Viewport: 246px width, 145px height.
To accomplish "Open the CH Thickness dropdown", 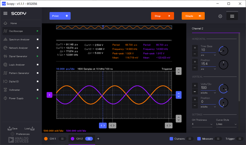I will click(202, 124).
